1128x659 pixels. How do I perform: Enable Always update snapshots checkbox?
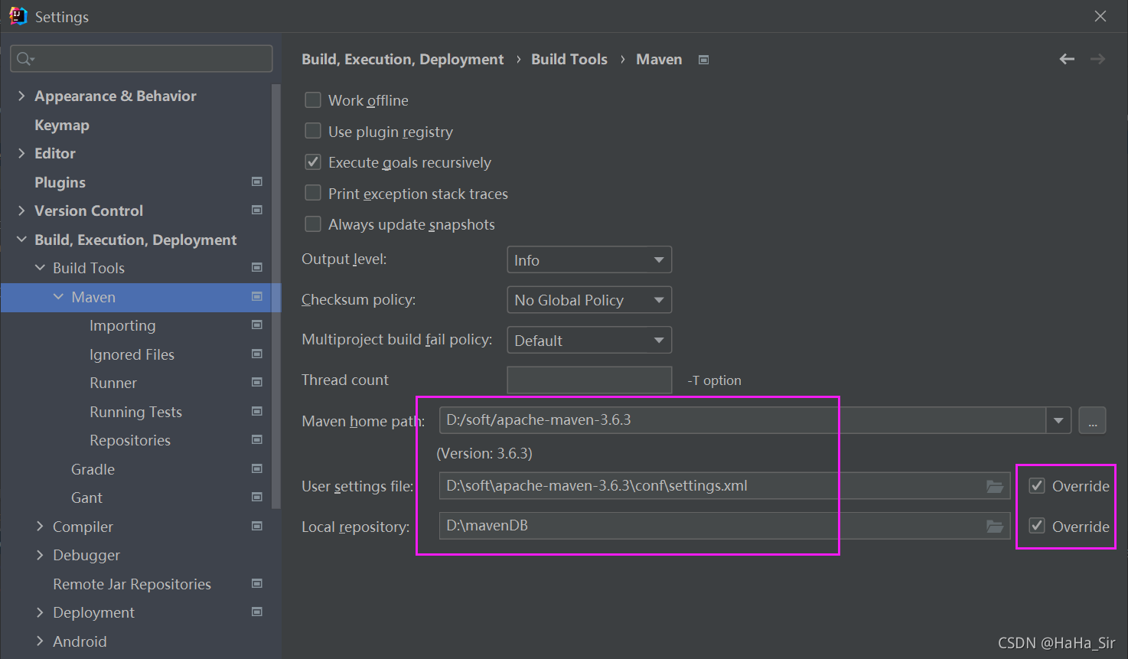click(313, 223)
